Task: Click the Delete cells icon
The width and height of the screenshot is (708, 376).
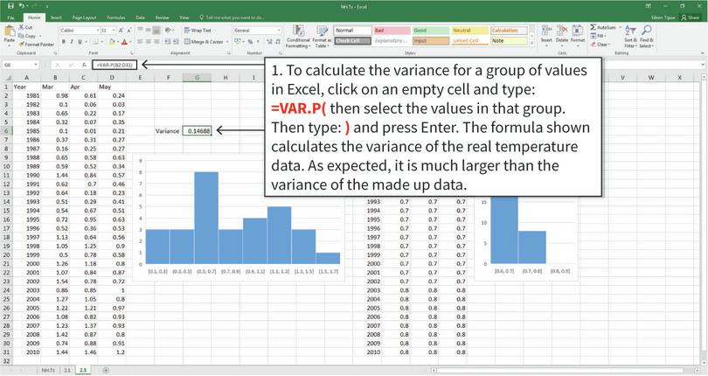Action: pyautogui.click(x=562, y=31)
